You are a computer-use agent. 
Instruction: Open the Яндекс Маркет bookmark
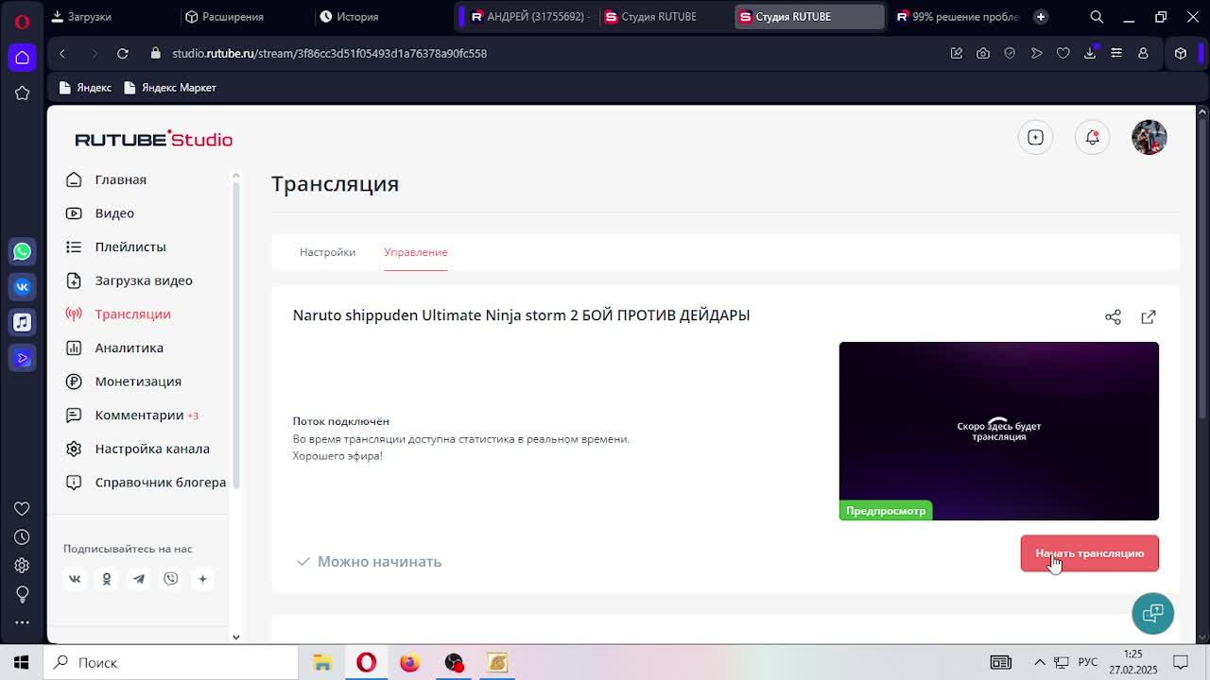170,88
